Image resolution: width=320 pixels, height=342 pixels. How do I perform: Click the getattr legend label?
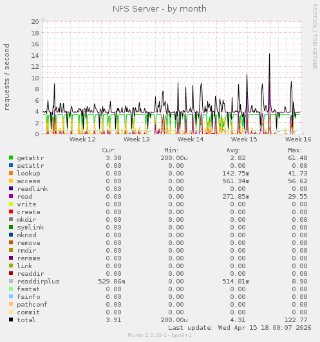[x=30, y=158]
